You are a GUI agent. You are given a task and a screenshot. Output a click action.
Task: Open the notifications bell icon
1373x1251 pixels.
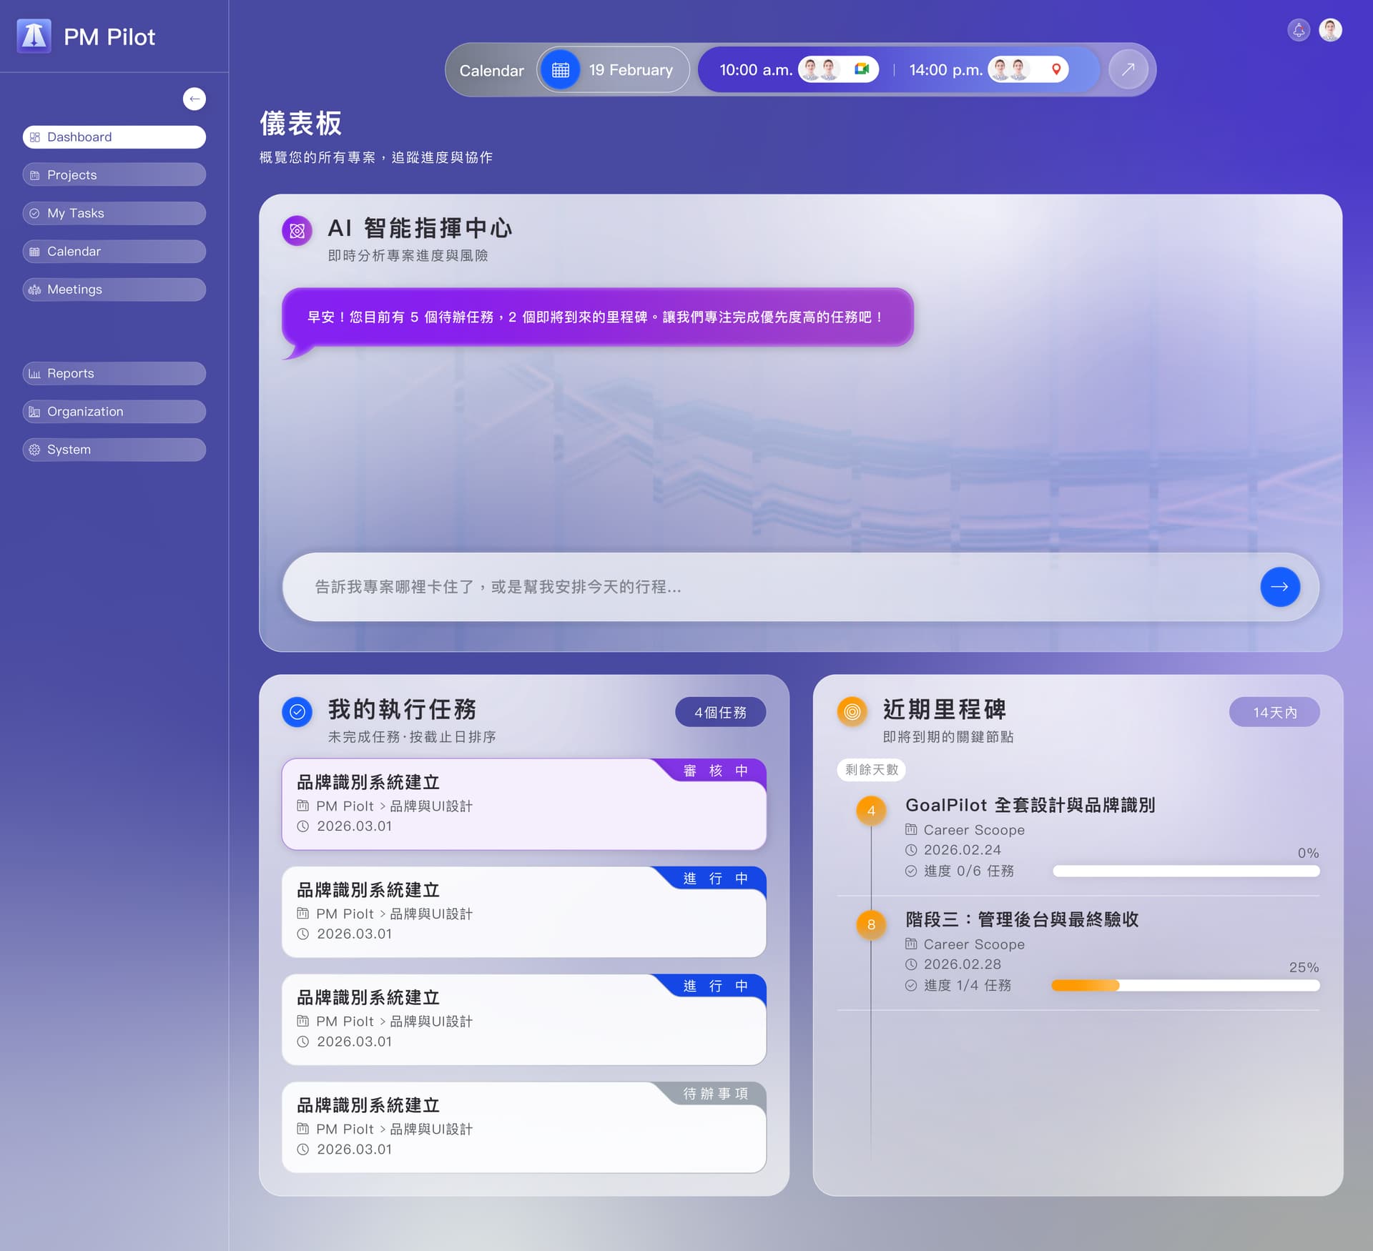coord(1299,30)
